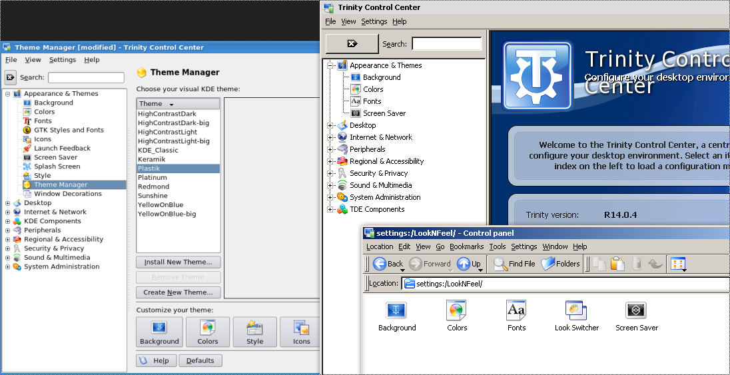The image size is (730, 375).
Task: Open Background icon in Control panel file view
Action: tap(396, 310)
